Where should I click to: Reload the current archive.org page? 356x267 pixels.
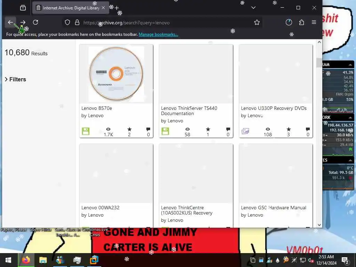click(x=35, y=22)
